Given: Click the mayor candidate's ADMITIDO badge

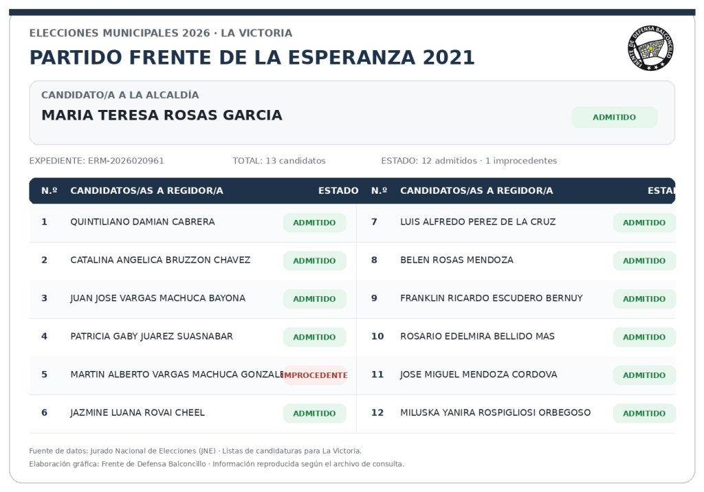Looking at the screenshot, I should (x=614, y=118).
